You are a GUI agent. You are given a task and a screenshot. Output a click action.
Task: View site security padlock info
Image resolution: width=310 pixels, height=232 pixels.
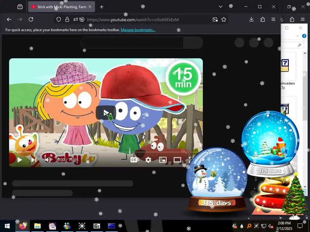tap(67, 19)
